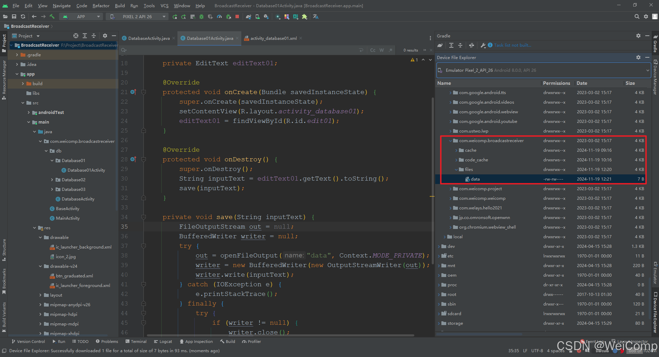Toggle the Build Variants side tab
The width and height of the screenshot is (659, 357).
tap(4, 317)
